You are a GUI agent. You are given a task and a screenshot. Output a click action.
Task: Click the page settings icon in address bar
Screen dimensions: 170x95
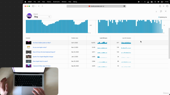[x=124, y=6]
